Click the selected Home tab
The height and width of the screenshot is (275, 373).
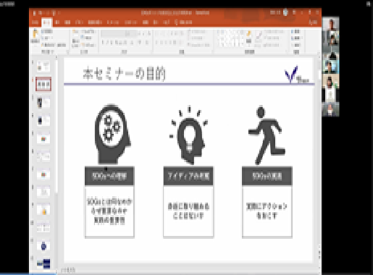(46, 22)
